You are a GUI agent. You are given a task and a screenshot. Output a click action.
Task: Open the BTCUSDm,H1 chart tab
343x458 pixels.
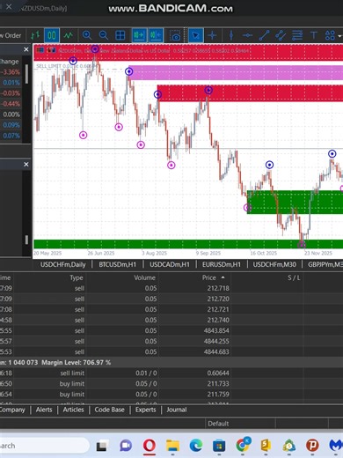(x=117, y=264)
